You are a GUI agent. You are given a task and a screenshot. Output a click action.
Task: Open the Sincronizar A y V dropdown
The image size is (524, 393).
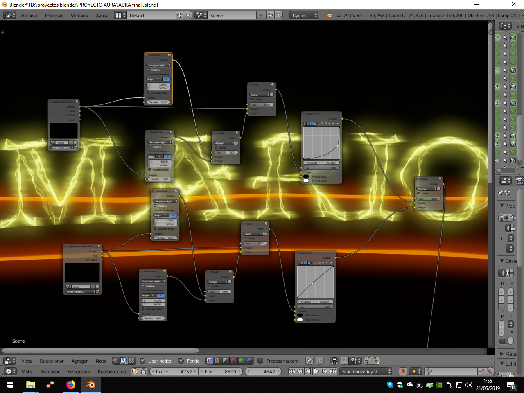[366, 371]
